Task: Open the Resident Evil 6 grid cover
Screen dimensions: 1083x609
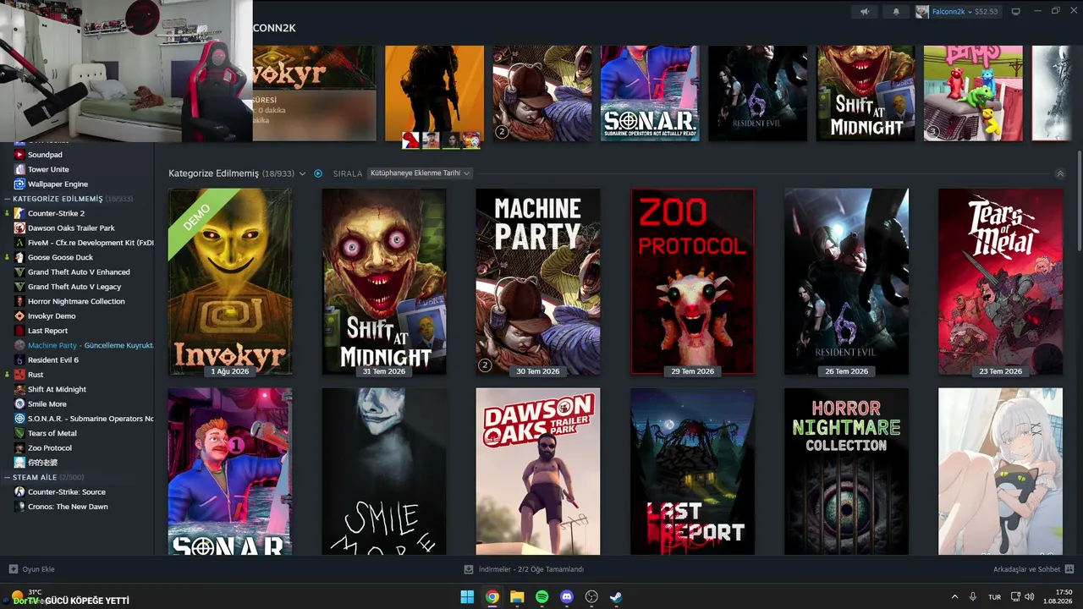Action: click(846, 281)
